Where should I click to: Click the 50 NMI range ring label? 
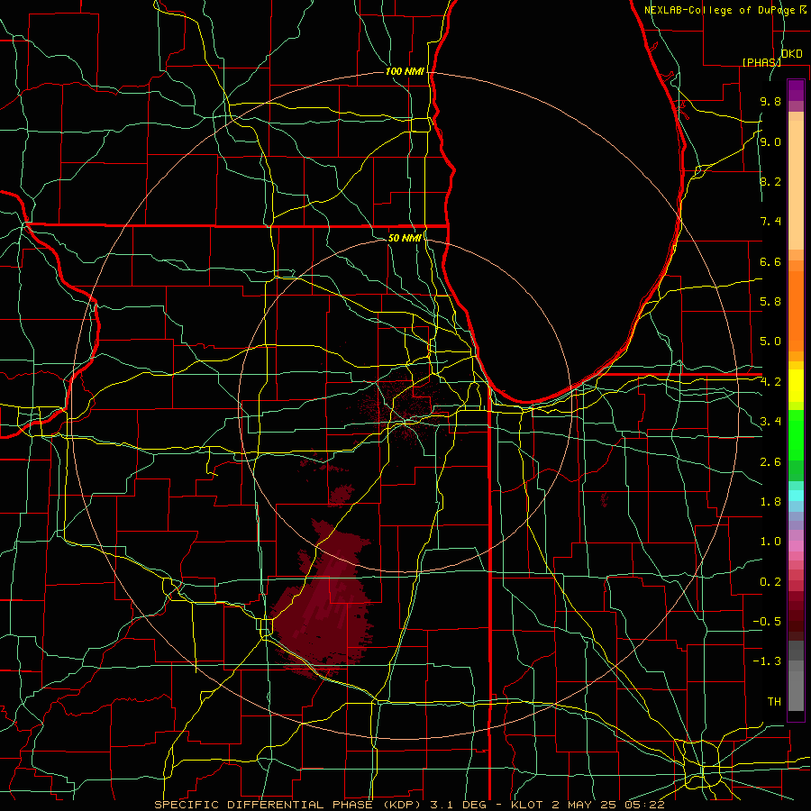point(405,238)
